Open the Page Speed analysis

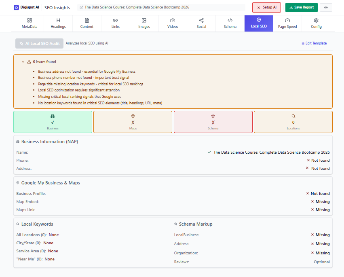click(x=287, y=23)
